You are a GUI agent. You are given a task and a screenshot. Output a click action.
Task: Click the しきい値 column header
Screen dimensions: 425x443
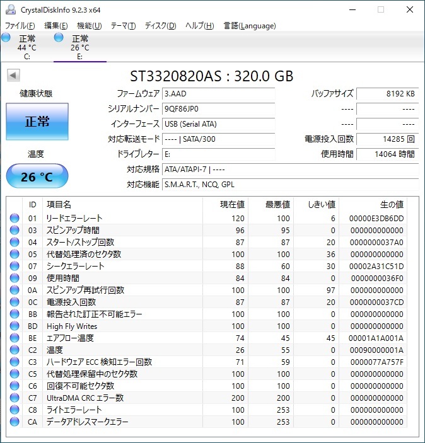point(317,204)
